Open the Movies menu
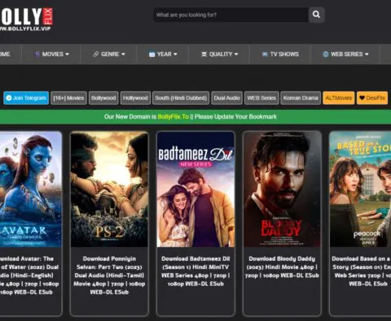The height and width of the screenshot is (321, 391). (x=51, y=54)
